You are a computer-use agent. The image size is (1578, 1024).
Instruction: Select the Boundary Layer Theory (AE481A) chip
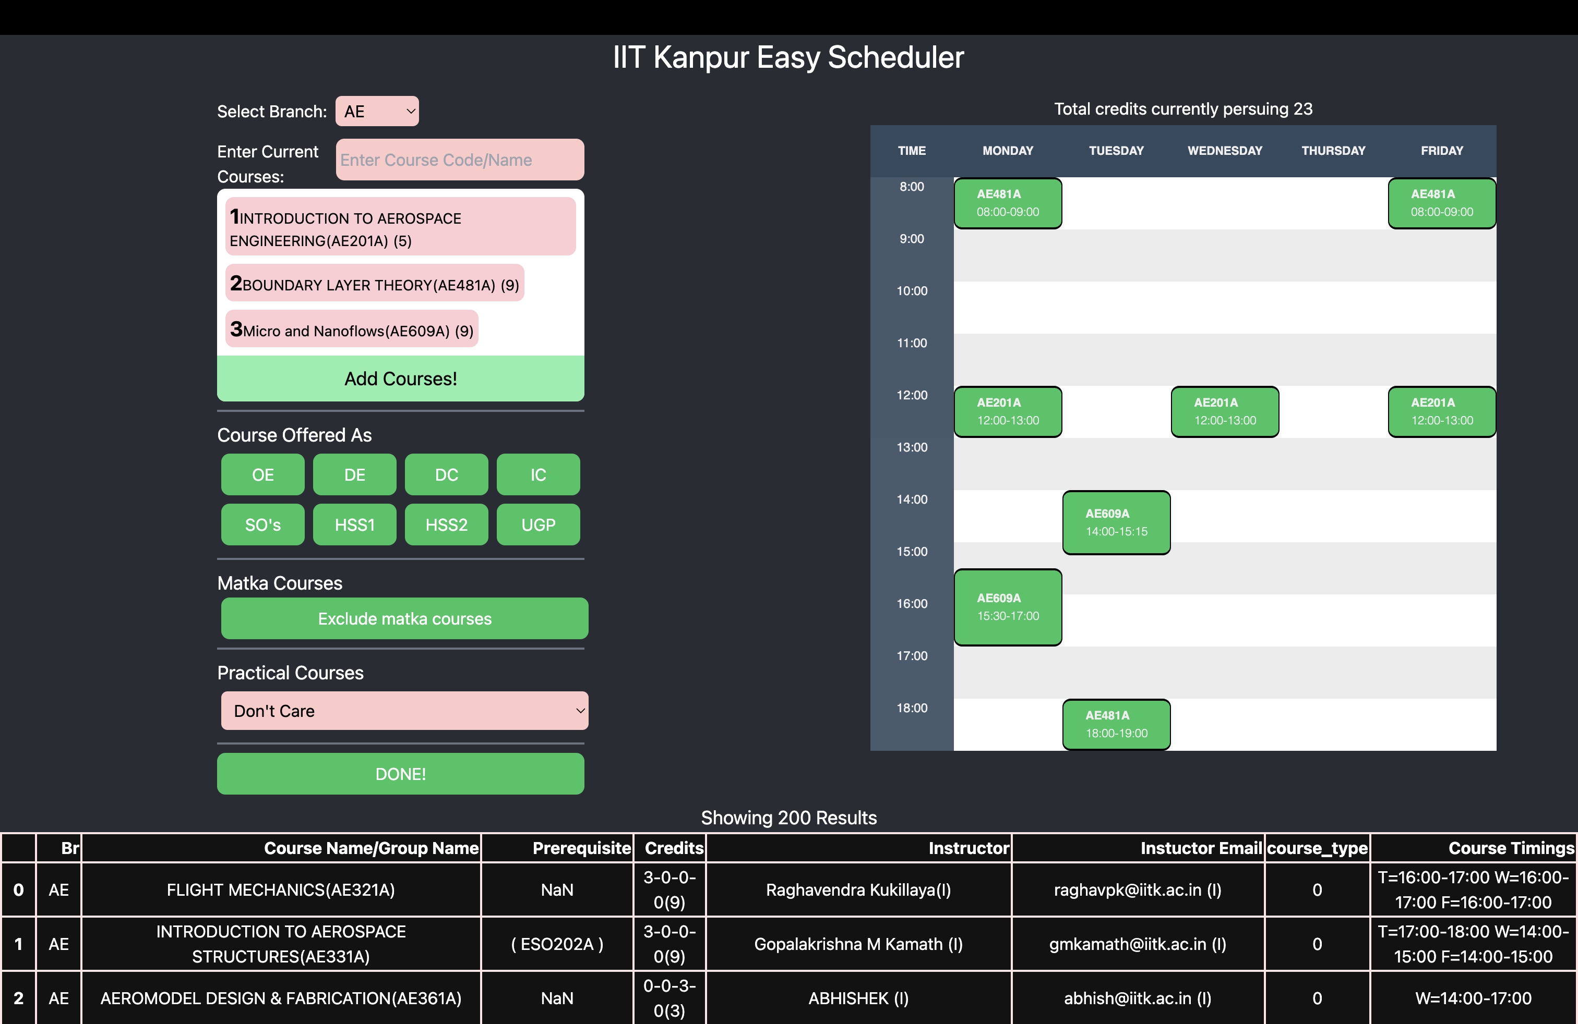pyautogui.click(x=375, y=284)
